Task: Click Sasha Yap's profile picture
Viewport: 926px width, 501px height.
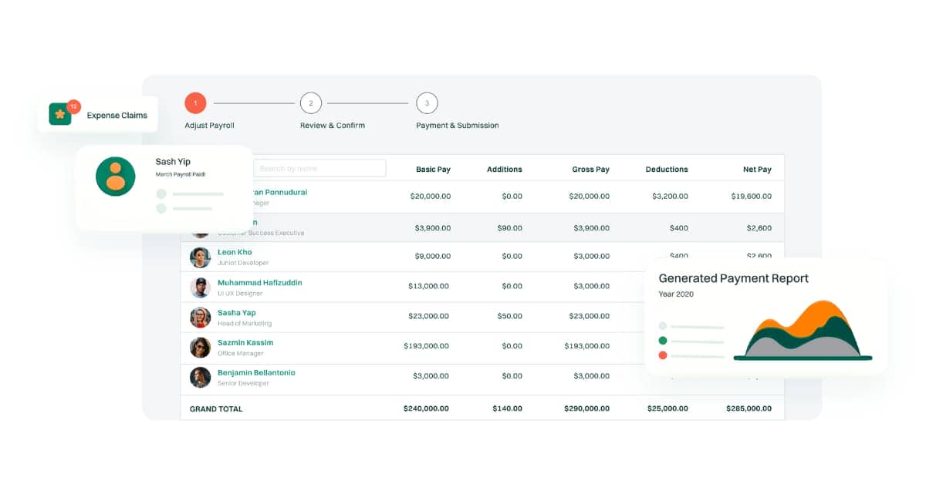Action: click(x=200, y=317)
